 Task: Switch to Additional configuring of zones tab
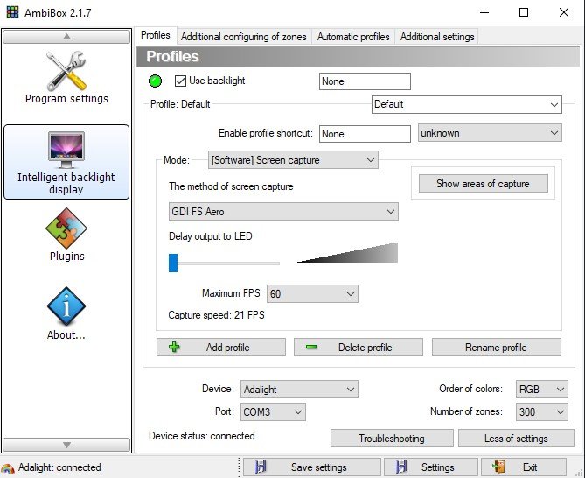(x=243, y=37)
